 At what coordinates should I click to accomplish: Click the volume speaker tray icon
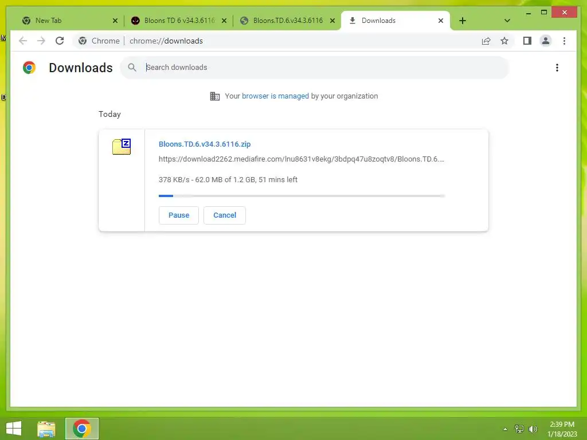pyautogui.click(x=533, y=429)
